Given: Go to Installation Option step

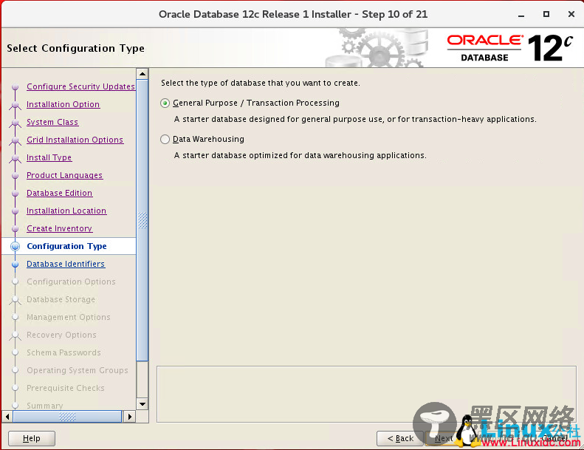Looking at the screenshot, I should [x=63, y=104].
